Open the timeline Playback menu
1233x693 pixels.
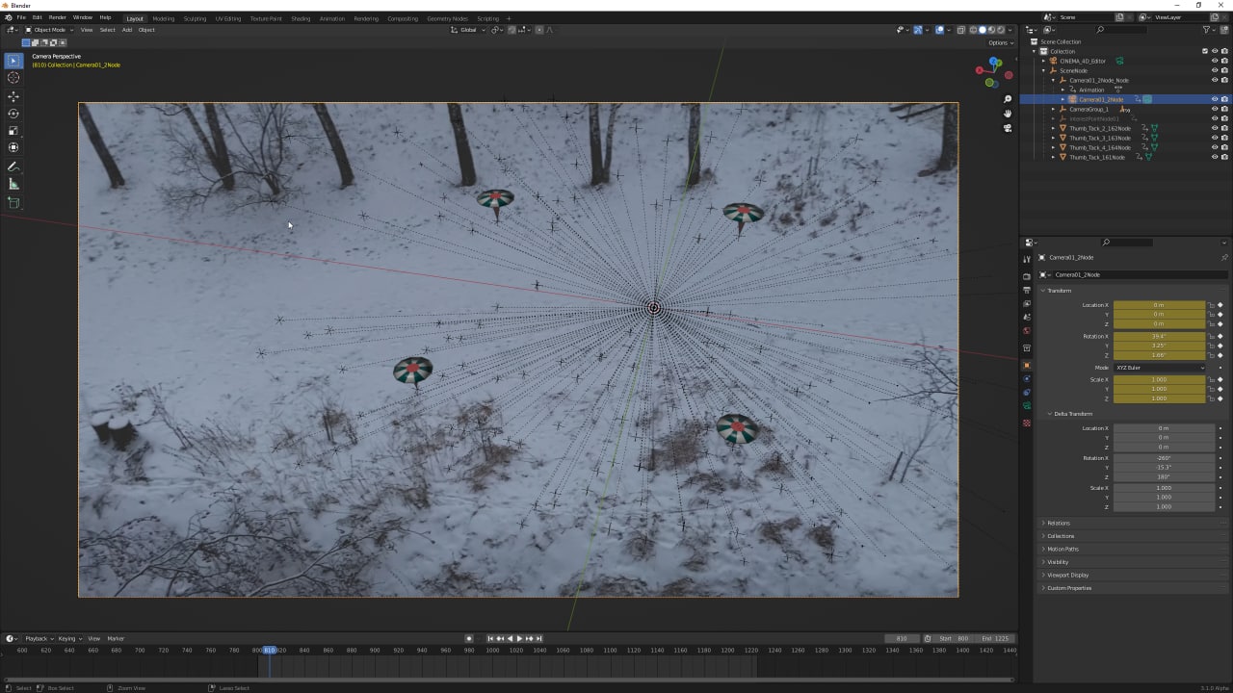(x=38, y=638)
